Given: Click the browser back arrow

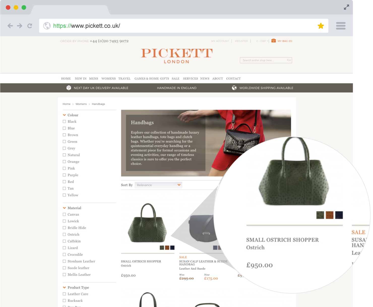Looking at the screenshot, I should [x=10, y=26].
